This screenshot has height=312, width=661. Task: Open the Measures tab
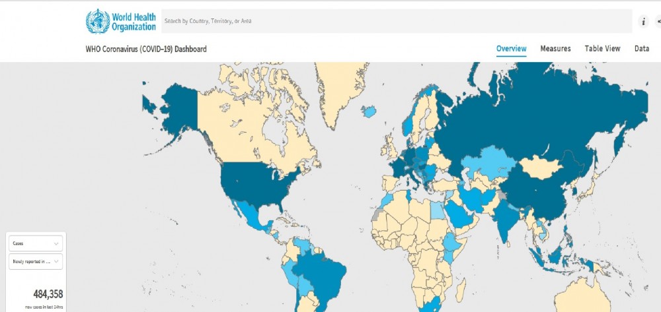pos(555,49)
